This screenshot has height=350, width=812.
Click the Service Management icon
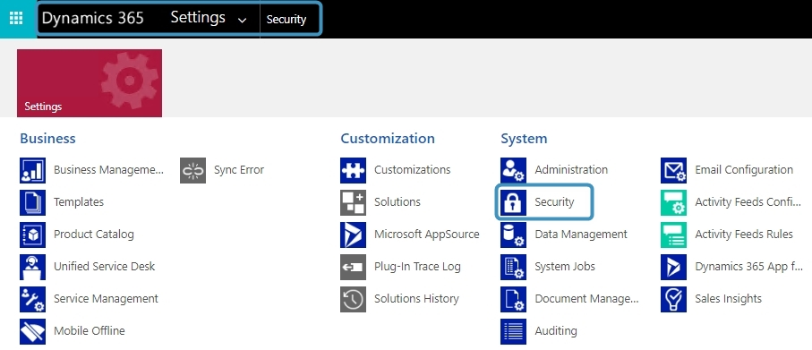pos(32,299)
